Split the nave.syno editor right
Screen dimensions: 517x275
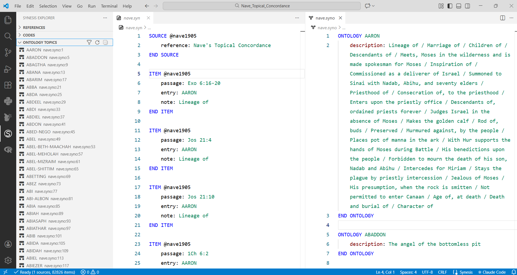click(502, 18)
